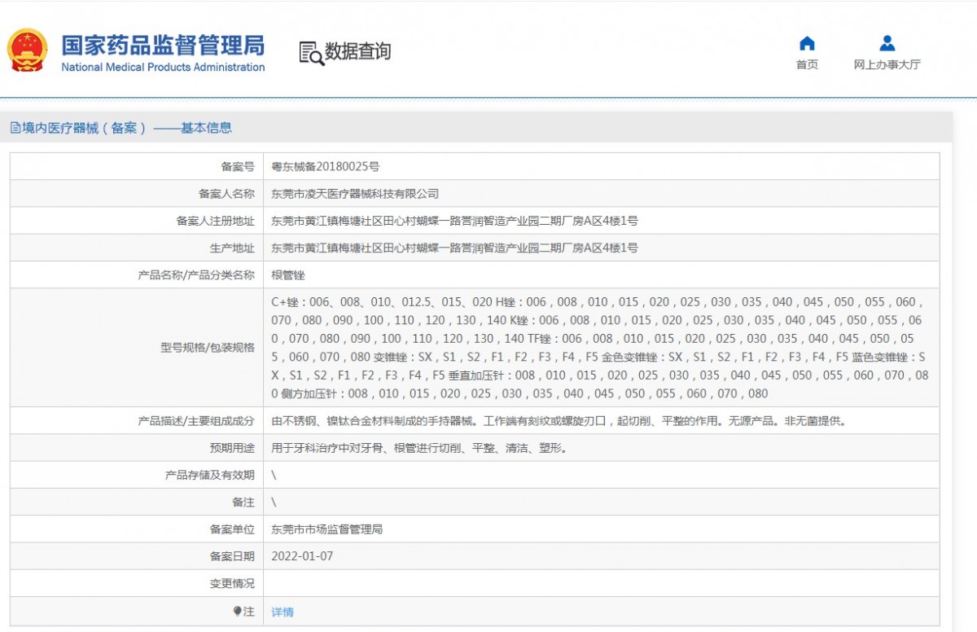Click the 备案日期 row label

click(x=232, y=556)
